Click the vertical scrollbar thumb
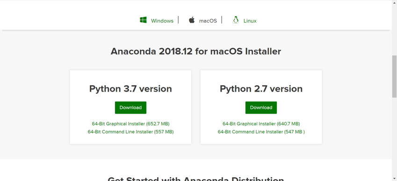Image resolution: width=397 pixels, height=181 pixels. (394, 76)
